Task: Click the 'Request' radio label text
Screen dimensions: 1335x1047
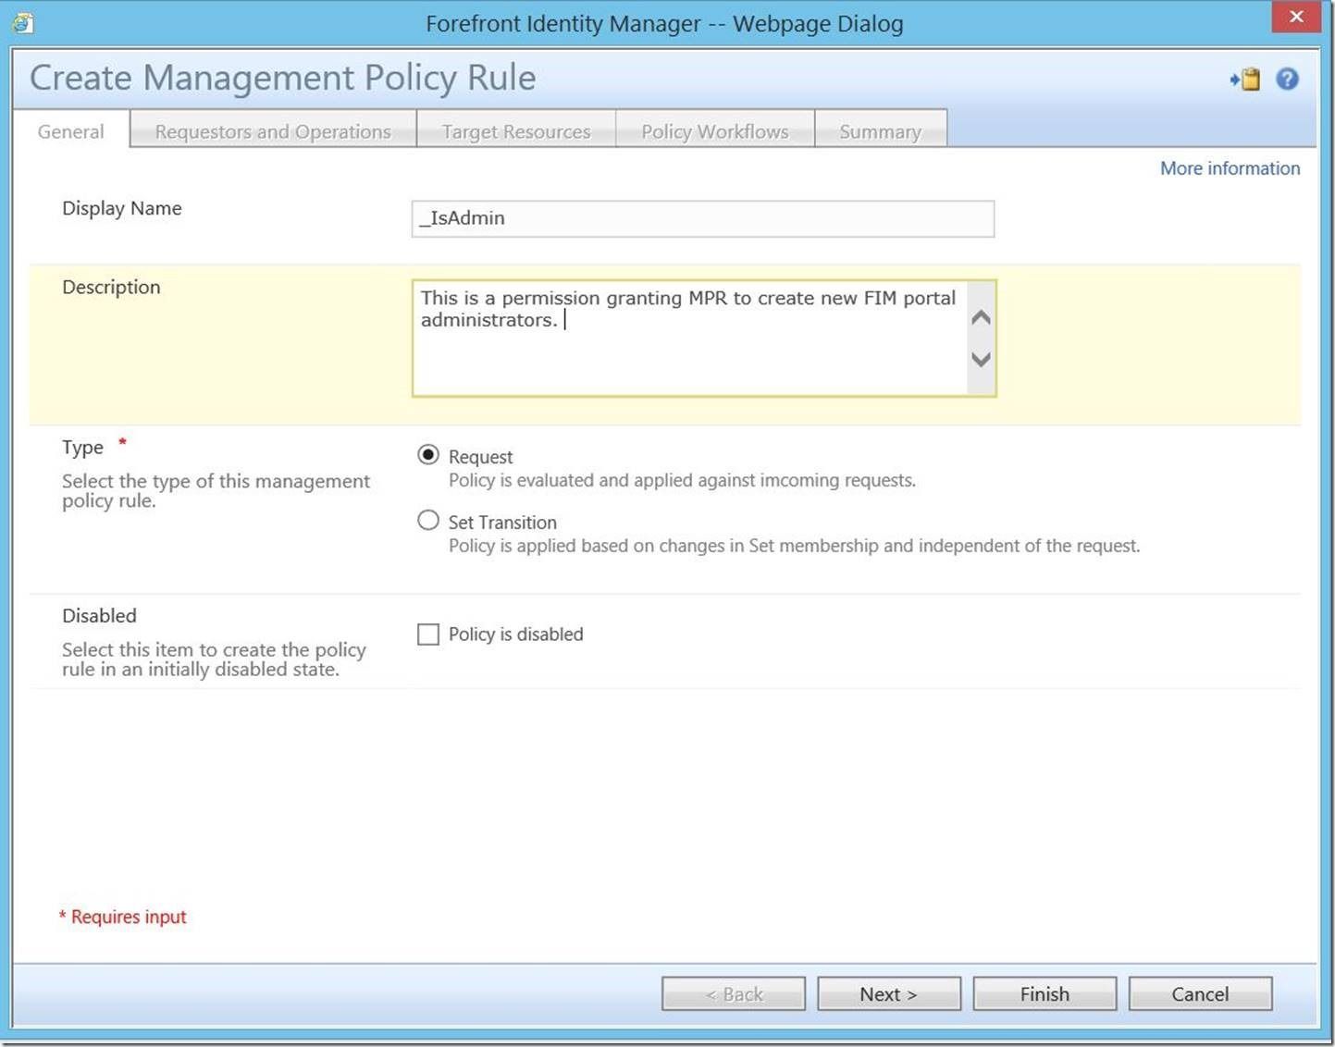Action: coord(480,457)
